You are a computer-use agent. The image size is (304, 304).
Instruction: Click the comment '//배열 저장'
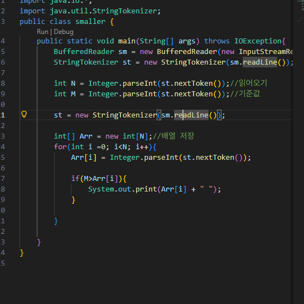(x=173, y=136)
